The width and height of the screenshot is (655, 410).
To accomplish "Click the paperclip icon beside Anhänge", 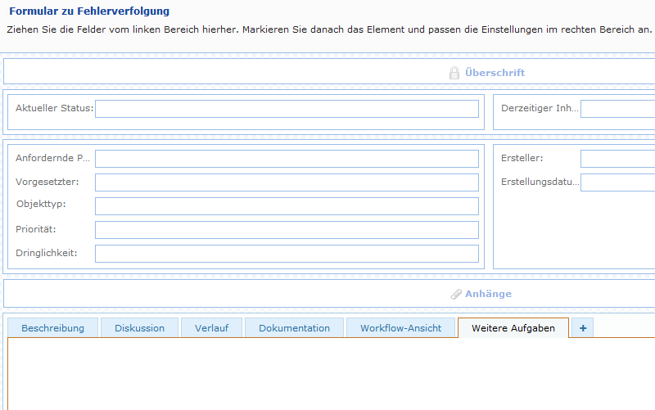I will tap(456, 294).
